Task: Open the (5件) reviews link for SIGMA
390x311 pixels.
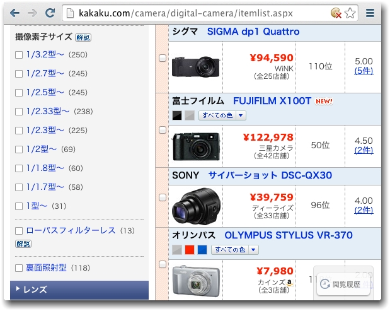Action: (364, 71)
